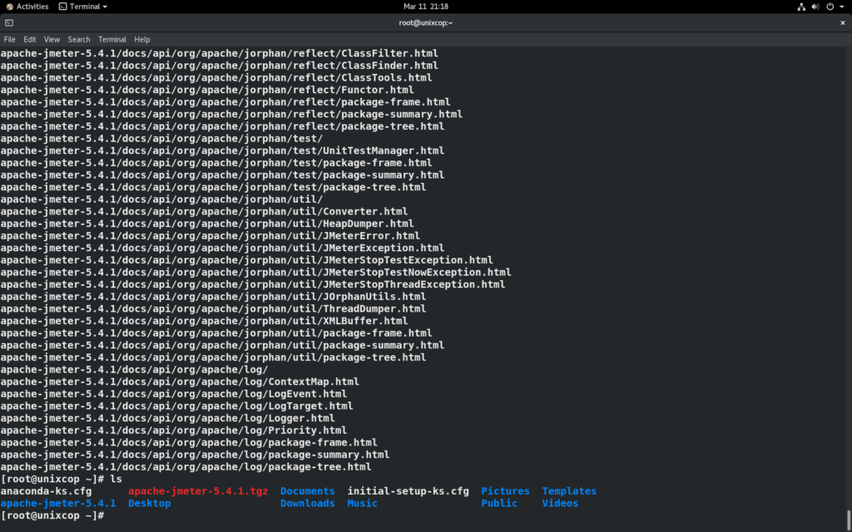
Task: Click the apache-jmeter-5.4.1 directory name
Action: [58, 503]
